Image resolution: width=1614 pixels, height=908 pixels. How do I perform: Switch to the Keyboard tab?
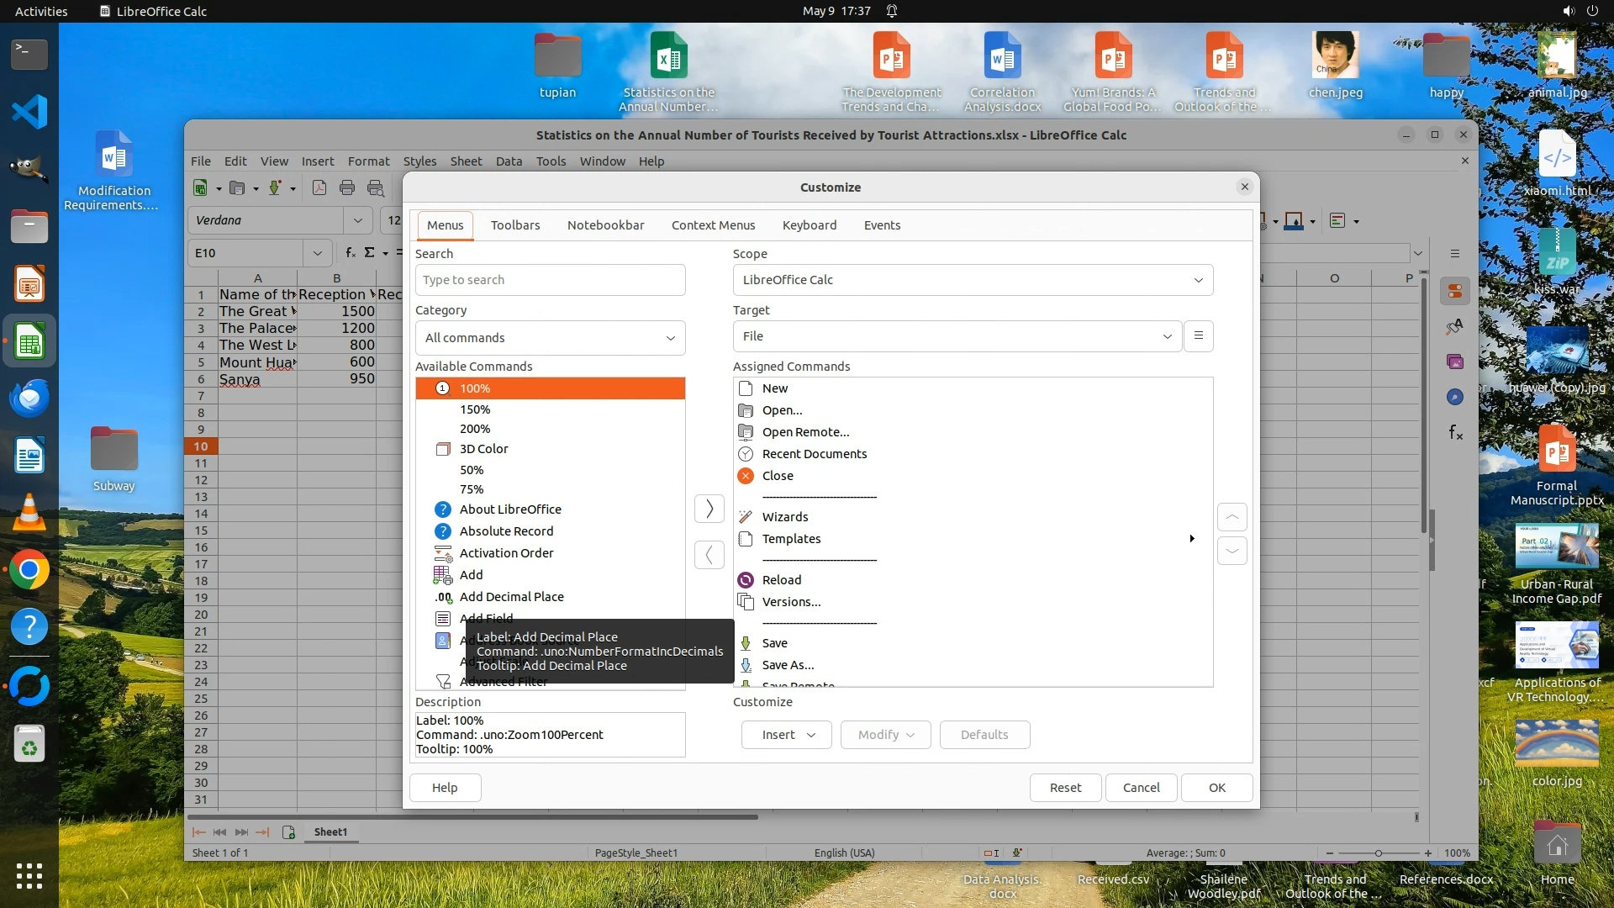tap(809, 225)
